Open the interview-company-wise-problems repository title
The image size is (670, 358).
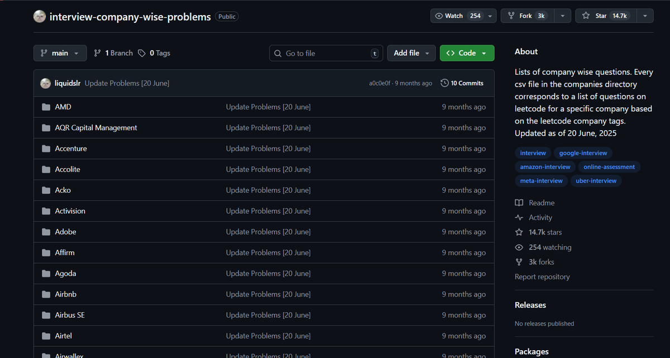130,16
